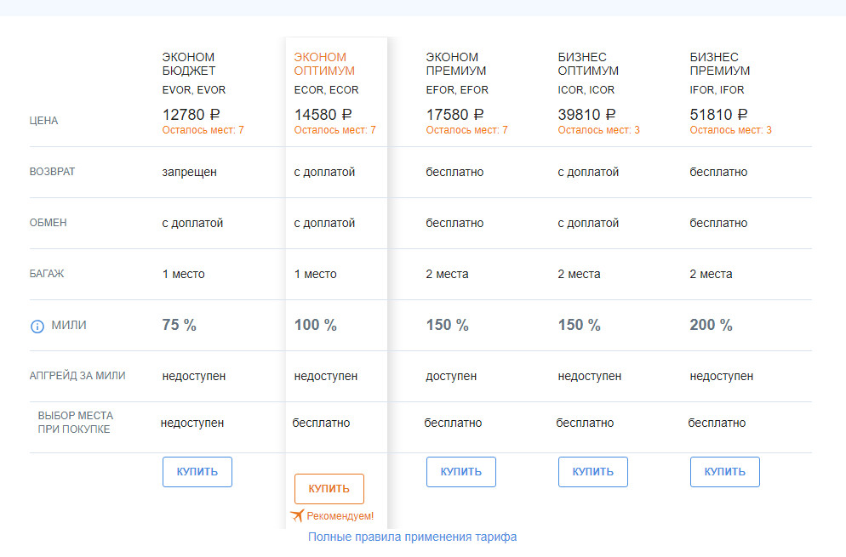Click the МИЛИ row label
The width and height of the screenshot is (846, 557).
(69, 325)
